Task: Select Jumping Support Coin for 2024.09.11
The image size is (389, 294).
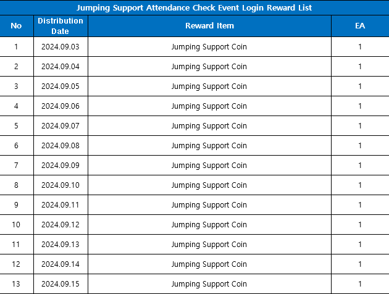Action: (x=209, y=205)
